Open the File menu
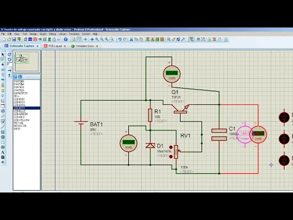The image size is (293, 220). [3, 34]
